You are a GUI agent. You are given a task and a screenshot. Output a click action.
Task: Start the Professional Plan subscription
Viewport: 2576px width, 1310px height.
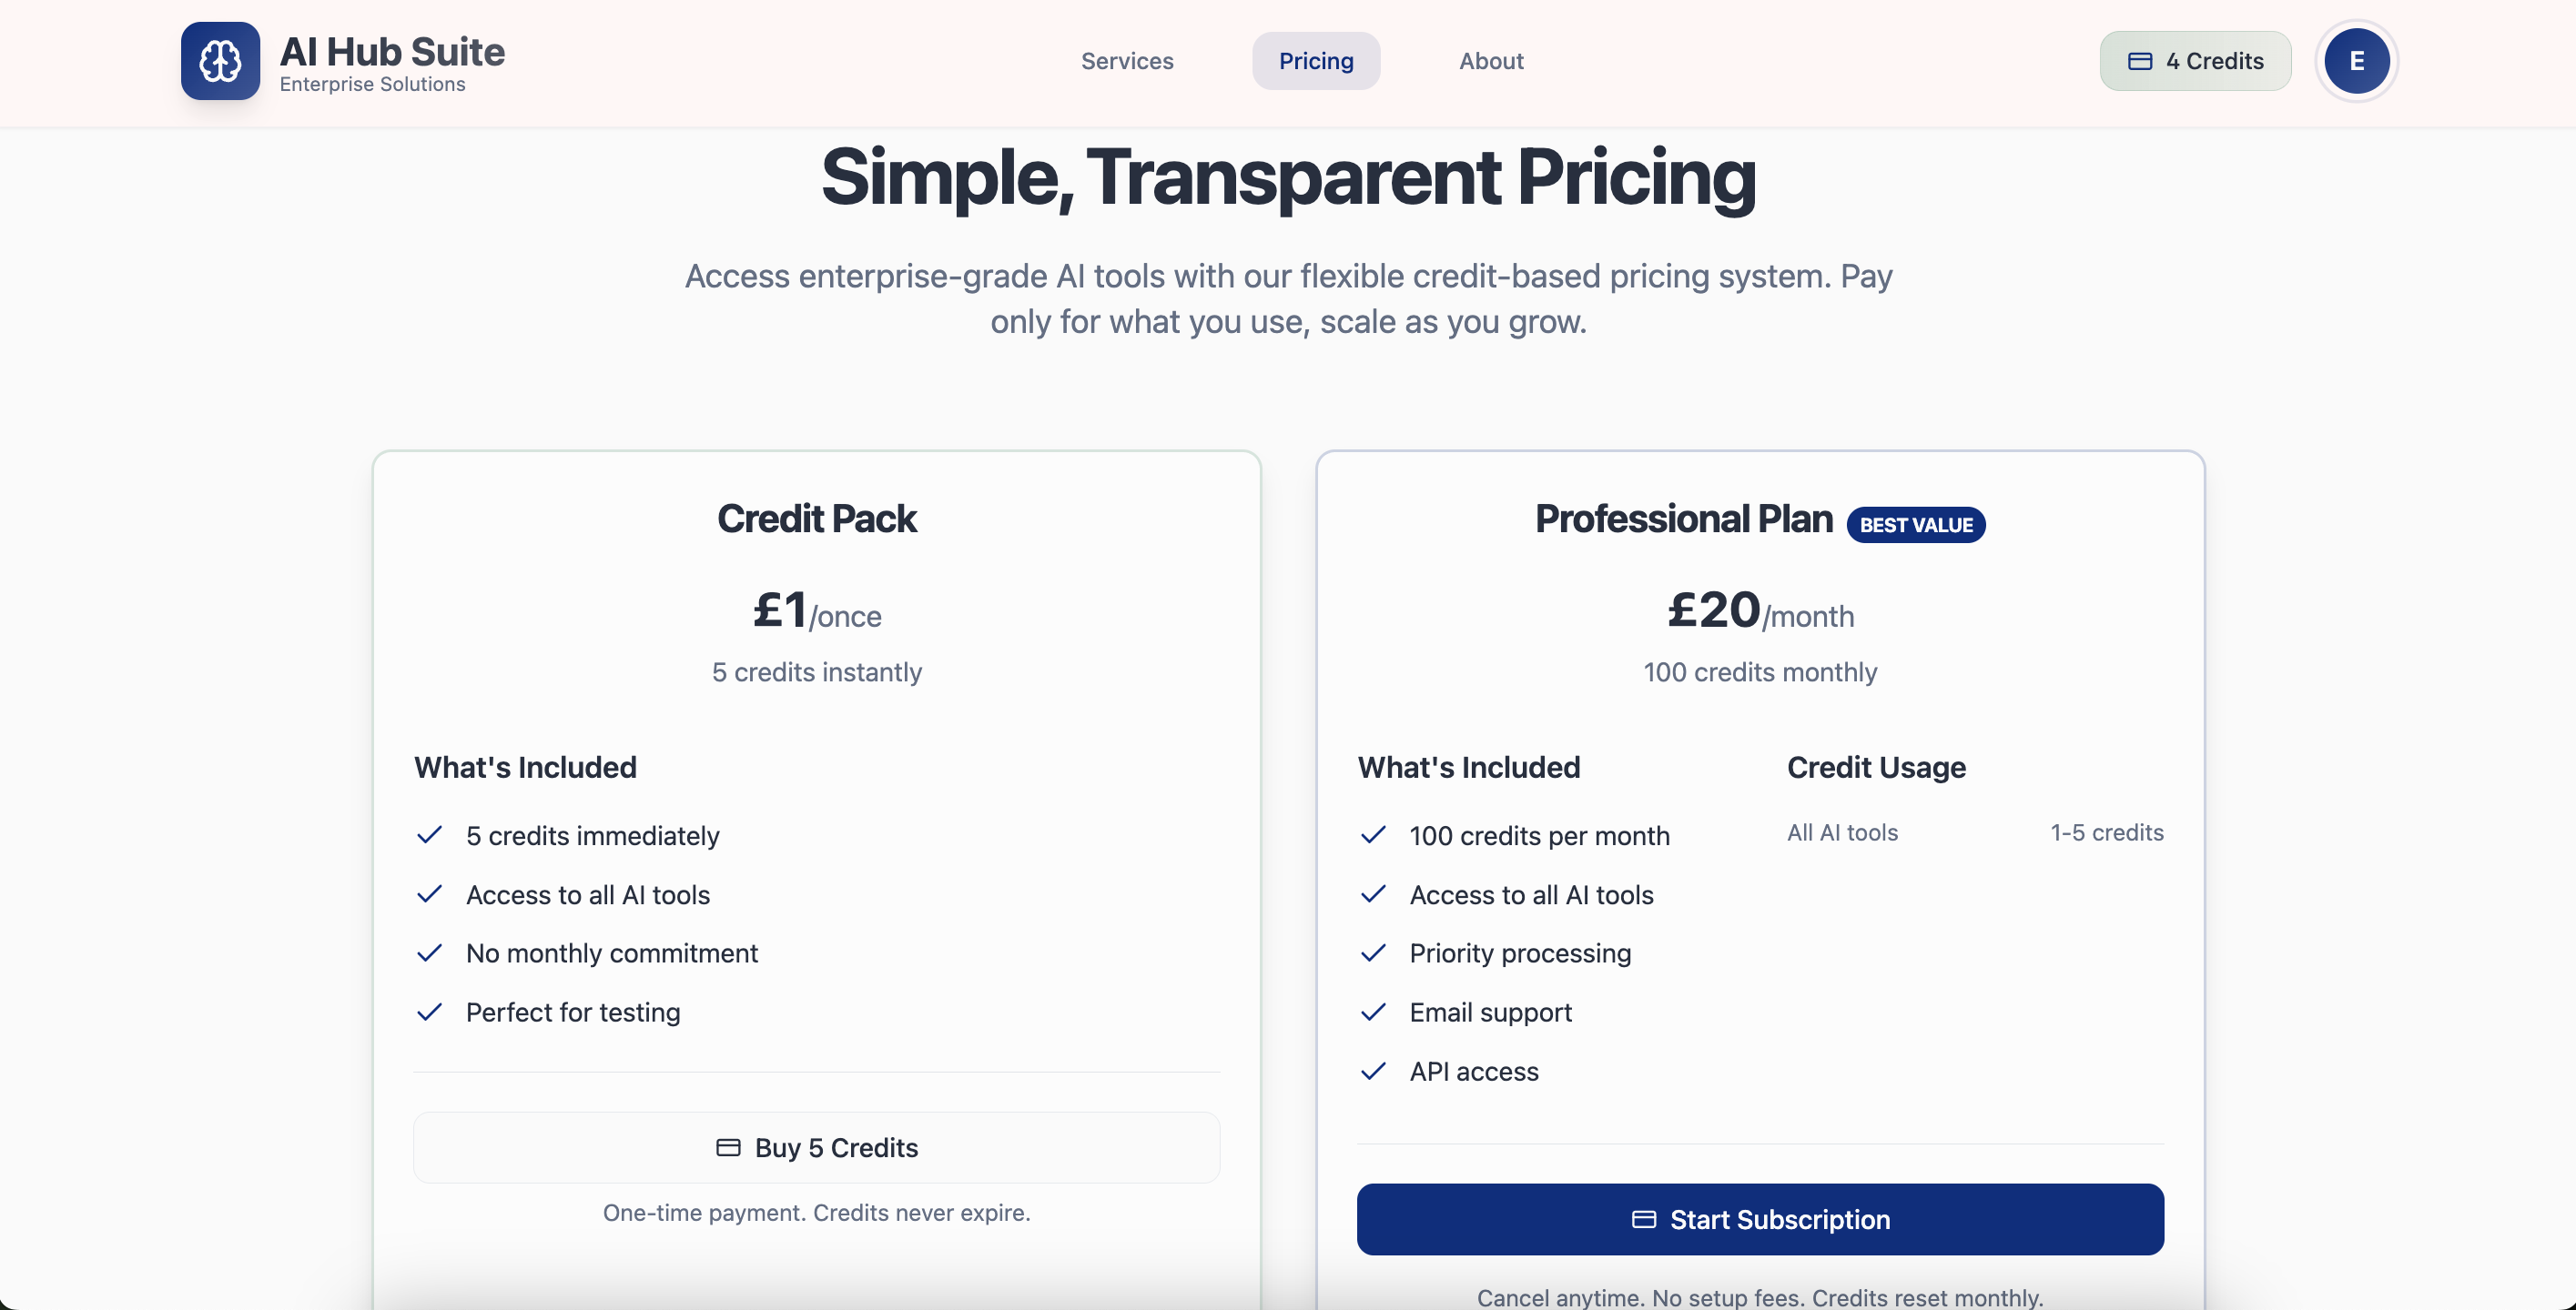tap(1760, 1219)
